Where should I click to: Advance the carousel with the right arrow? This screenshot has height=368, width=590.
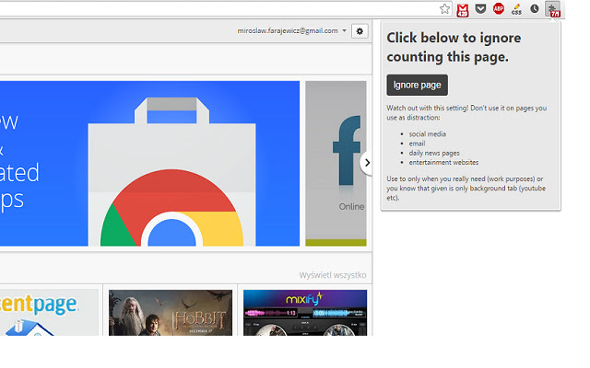coord(367,163)
